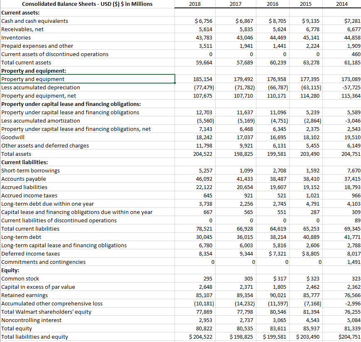Select the 2014 column header
This screenshot has width=361, height=342.
click(342, 4)
